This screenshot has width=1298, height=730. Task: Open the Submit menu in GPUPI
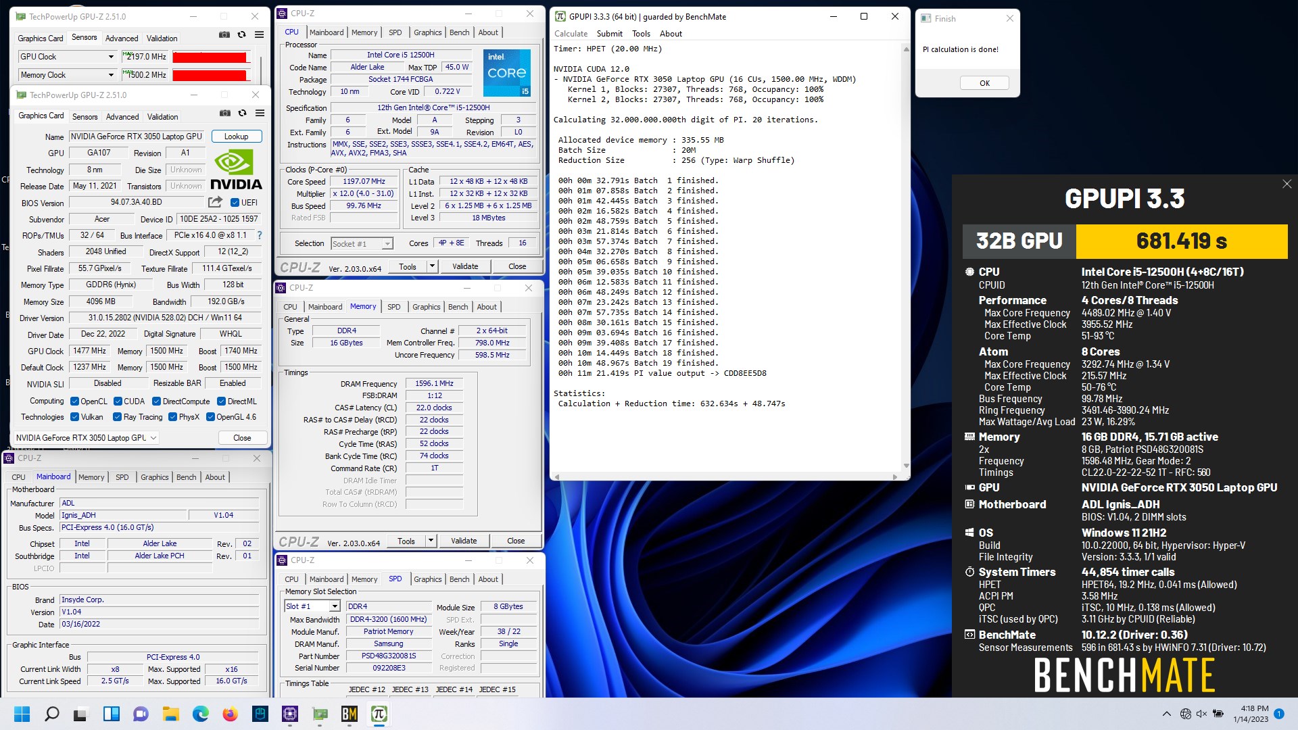(x=609, y=34)
